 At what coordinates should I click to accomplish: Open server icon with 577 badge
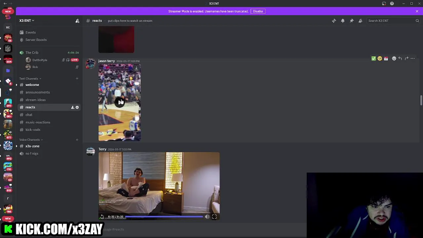coord(8,135)
